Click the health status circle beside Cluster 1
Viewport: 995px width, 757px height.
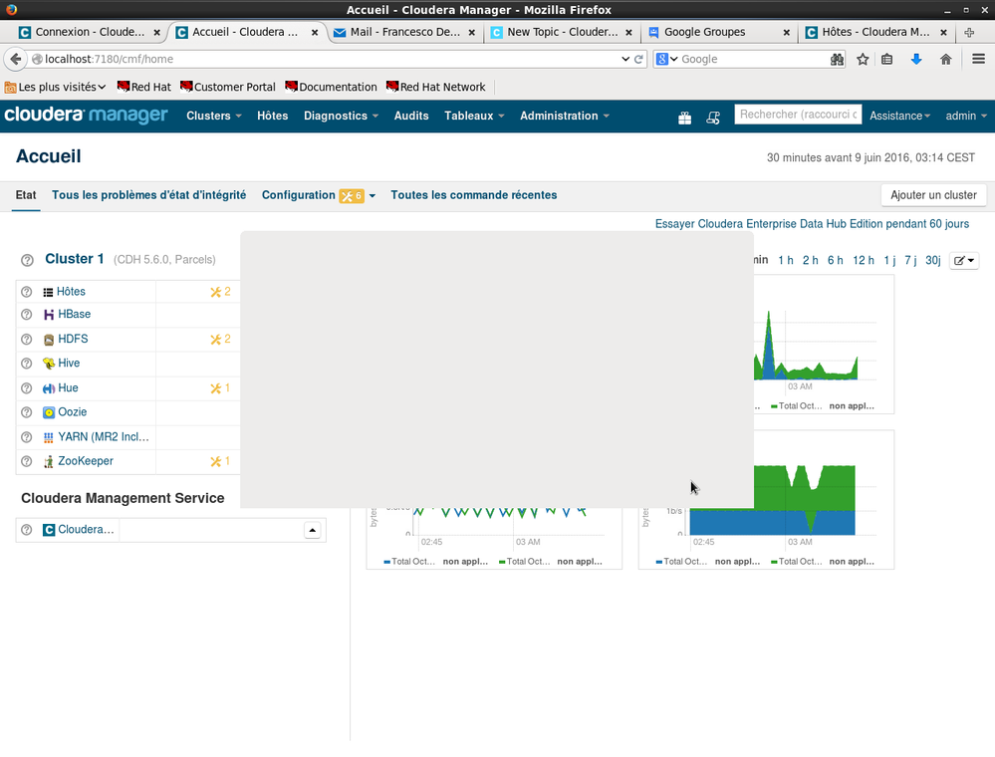pos(25,259)
